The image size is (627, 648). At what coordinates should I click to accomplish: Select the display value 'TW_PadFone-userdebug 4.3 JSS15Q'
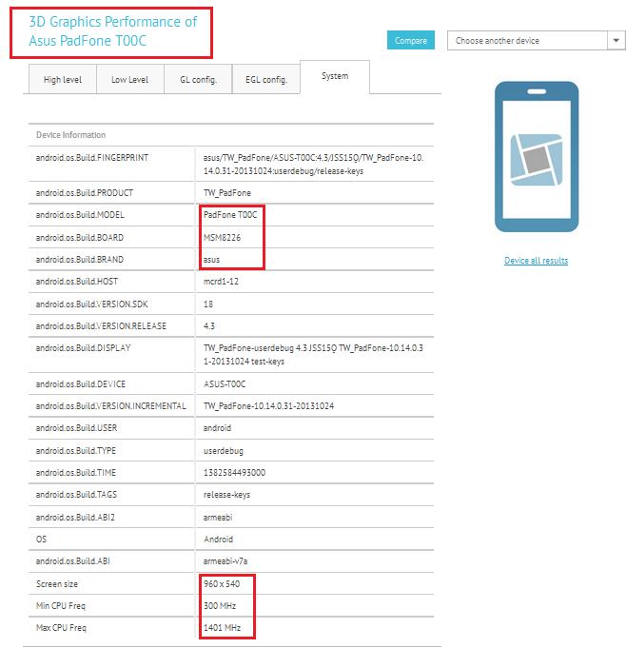click(x=313, y=354)
